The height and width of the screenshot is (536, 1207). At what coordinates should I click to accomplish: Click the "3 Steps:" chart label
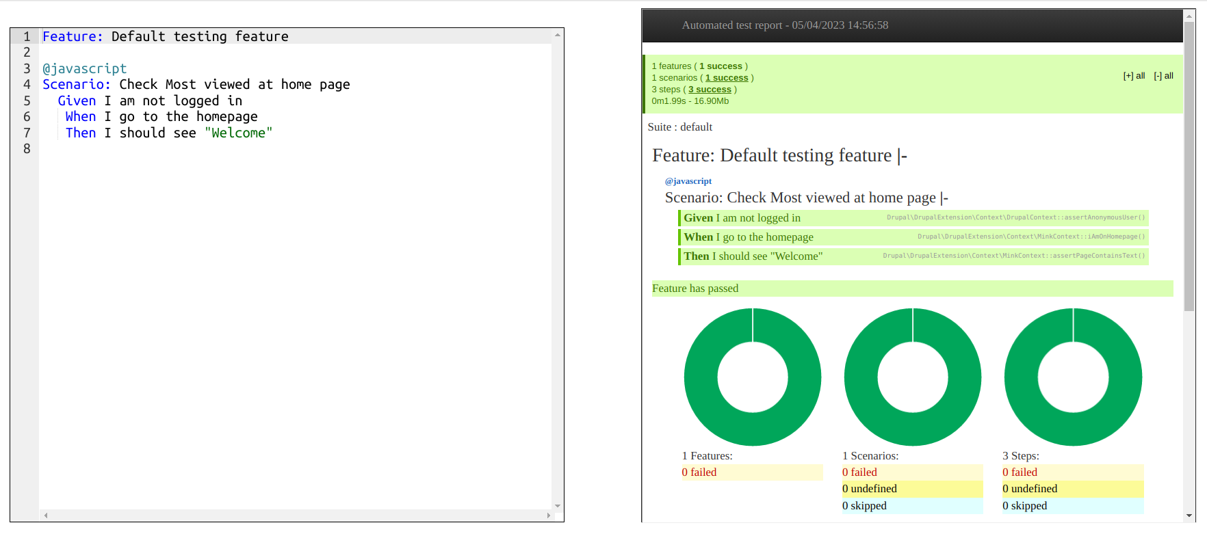pos(1021,456)
